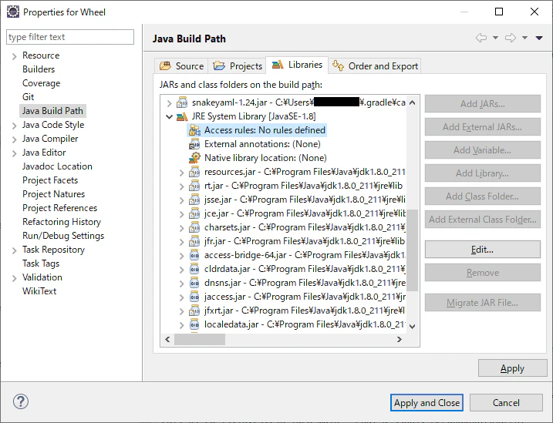This screenshot has width=553, height=423.
Task: Click the horizontal scrollbar thumb
Action: (x=200, y=340)
